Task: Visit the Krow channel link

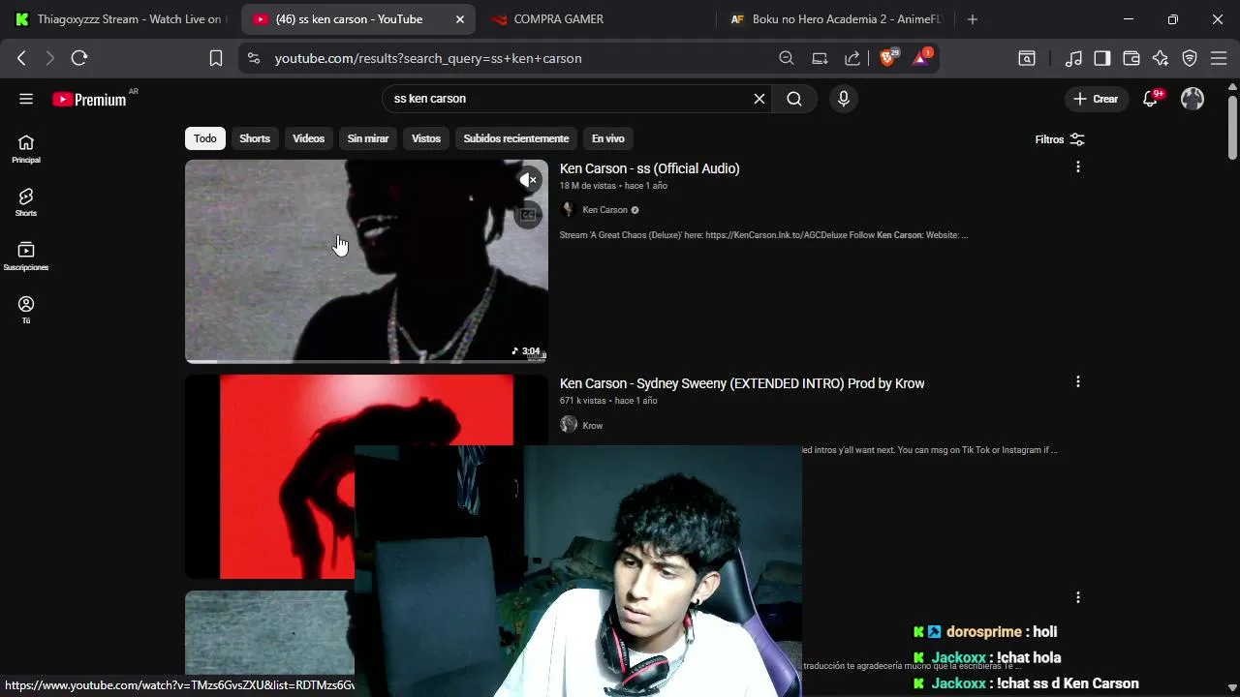Action: tap(593, 425)
